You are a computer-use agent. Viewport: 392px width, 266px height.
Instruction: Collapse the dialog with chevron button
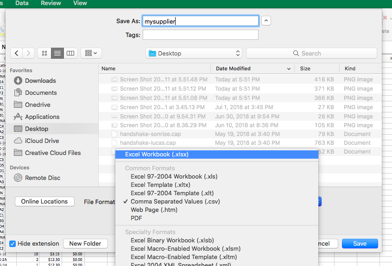(266, 21)
